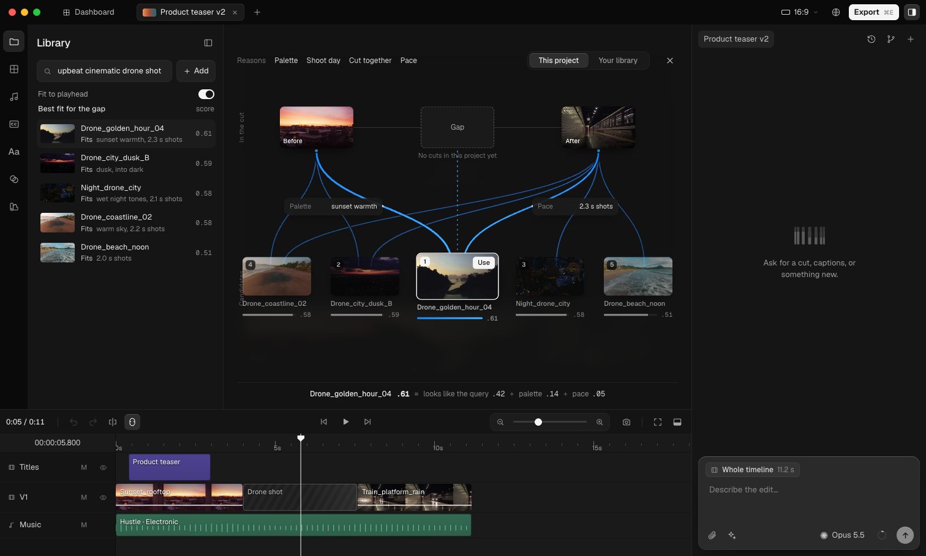Select the Drone_beach_noon thumbnail in the graph
The height and width of the screenshot is (556, 926).
[638, 276]
